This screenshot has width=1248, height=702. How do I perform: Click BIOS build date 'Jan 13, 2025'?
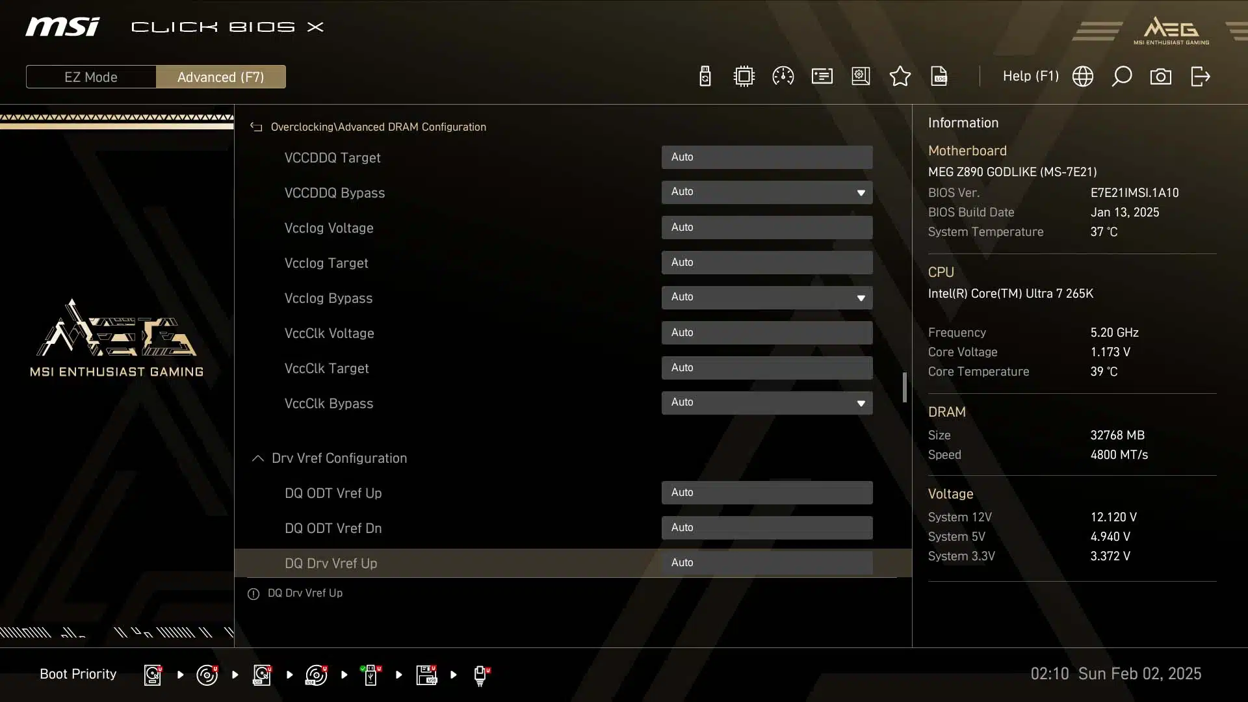tap(1124, 213)
